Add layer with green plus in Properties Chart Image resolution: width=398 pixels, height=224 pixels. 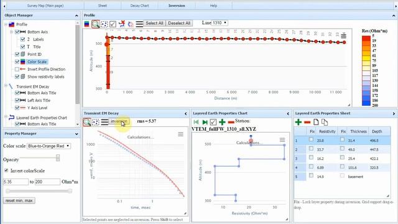(x=222, y=122)
